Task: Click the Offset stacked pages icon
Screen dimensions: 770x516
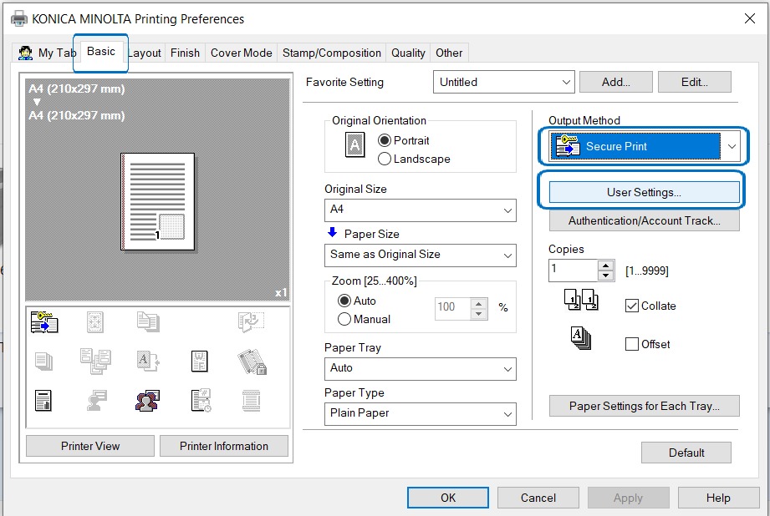Action: point(580,339)
